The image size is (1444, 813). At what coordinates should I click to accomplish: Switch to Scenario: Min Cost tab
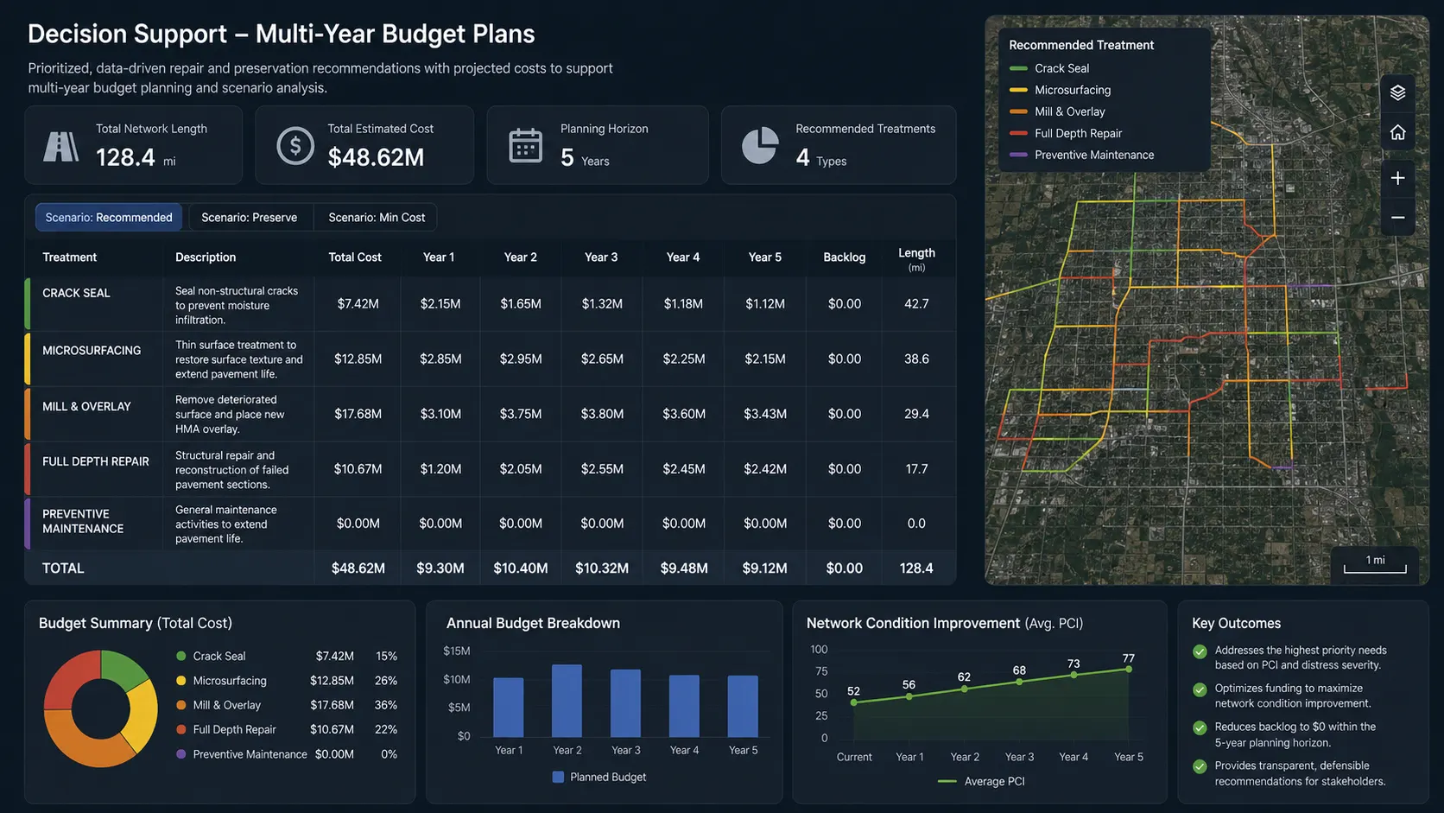377,217
